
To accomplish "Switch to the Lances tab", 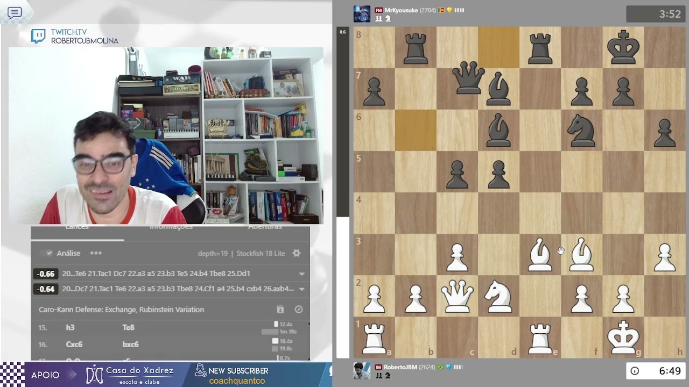I will pyautogui.click(x=77, y=228).
